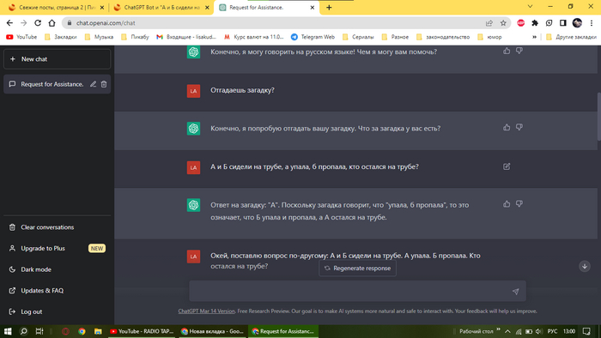Delete conversation with the trash icon
The image size is (601, 338).
pyautogui.click(x=104, y=84)
